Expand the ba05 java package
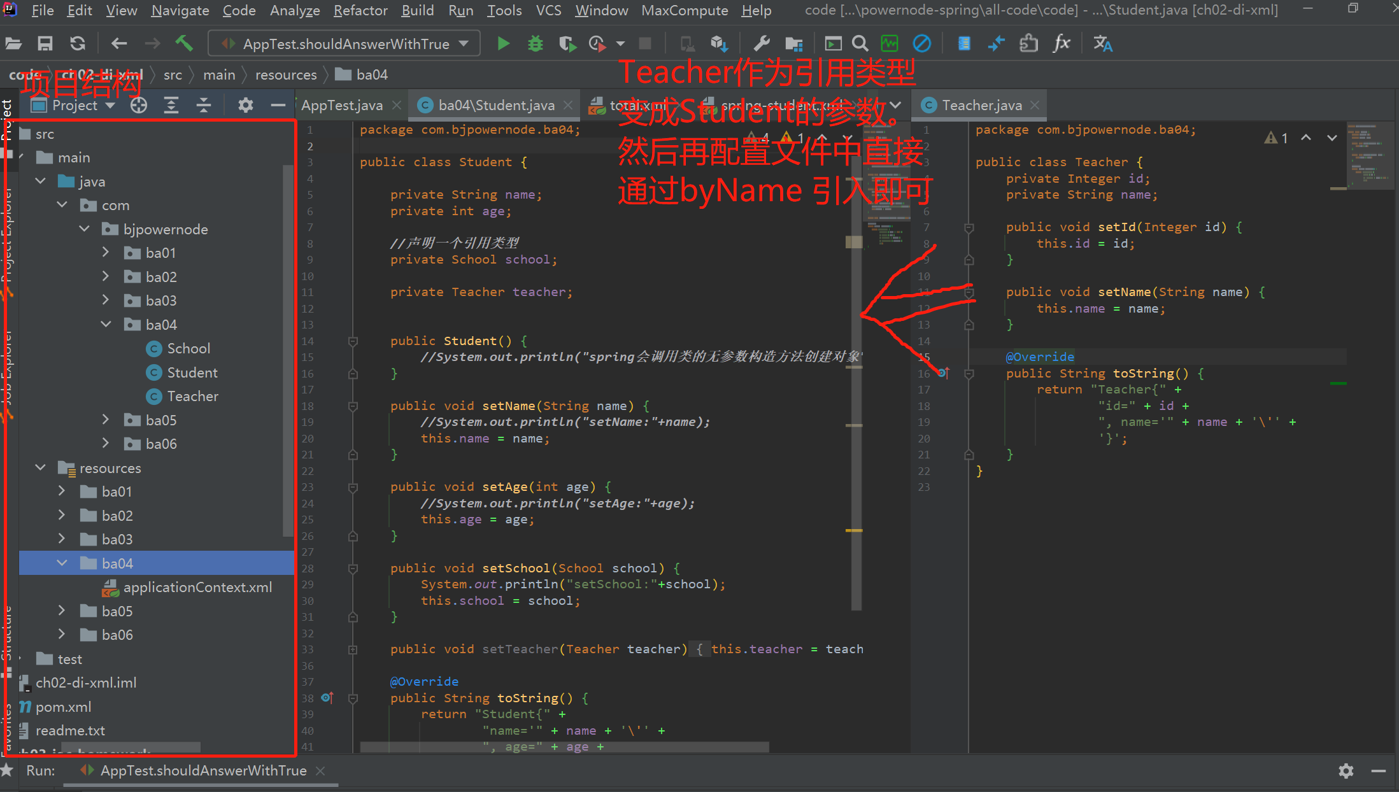The height and width of the screenshot is (792, 1399). 106,420
